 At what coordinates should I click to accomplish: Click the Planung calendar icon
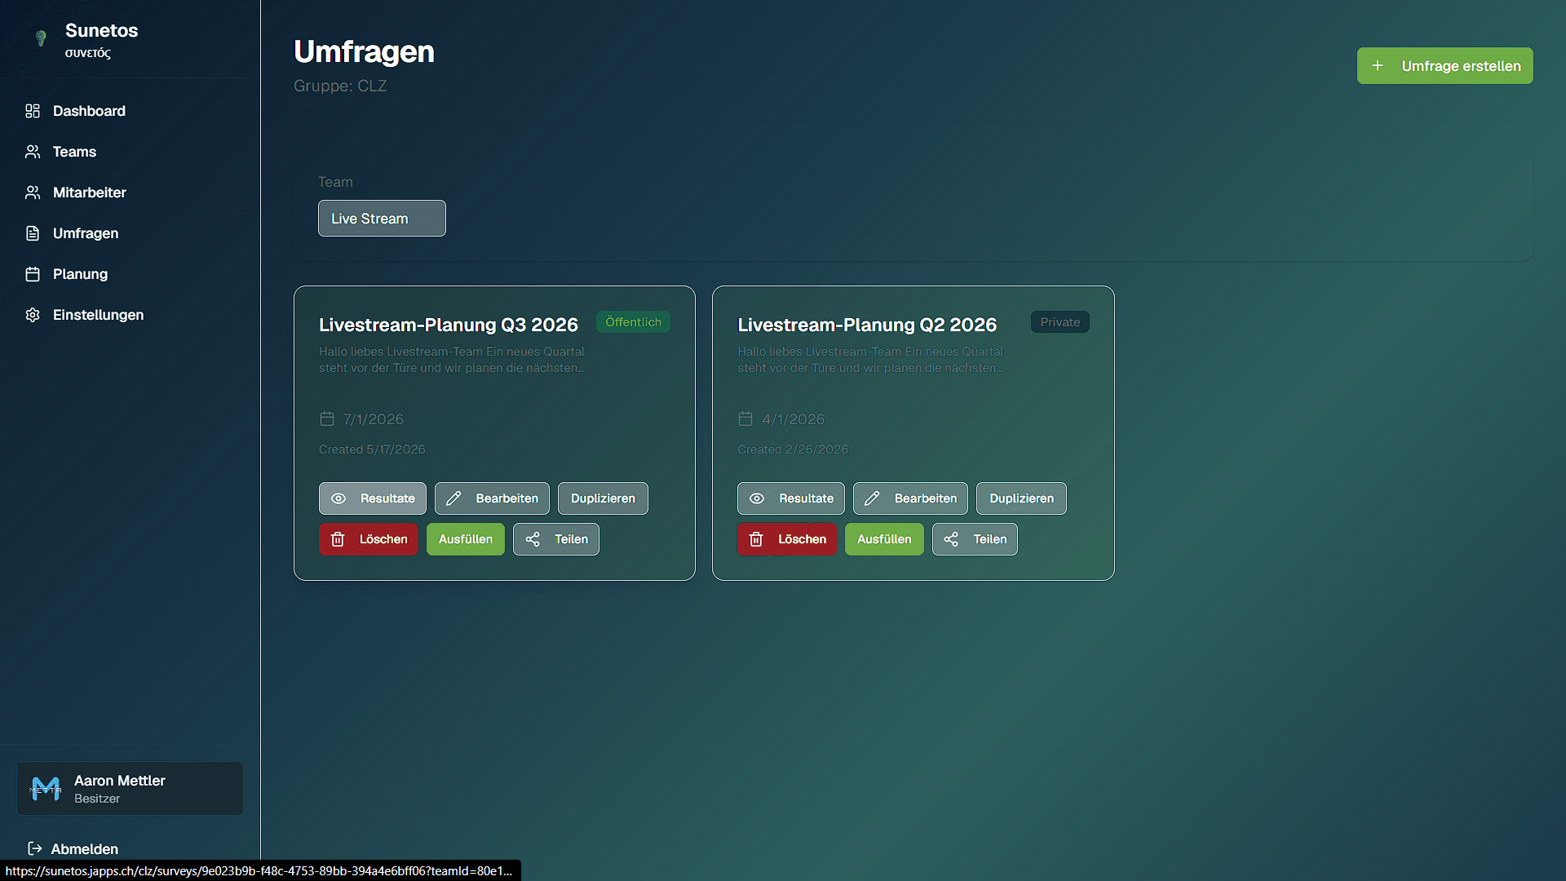(x=33, y=274)
